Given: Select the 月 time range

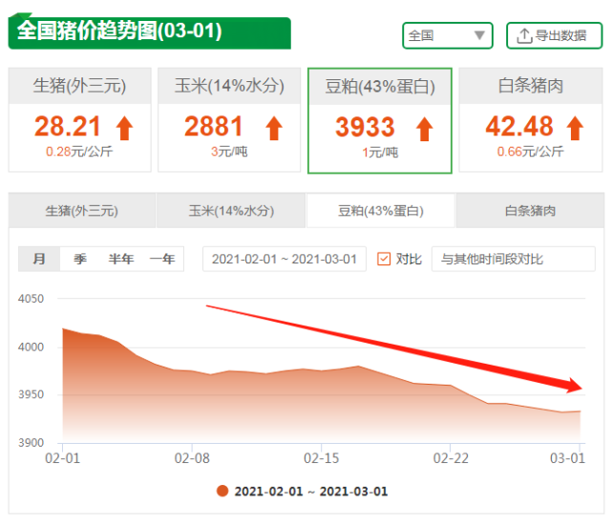Looking at the screenshot, I should (x=39, y=259).
